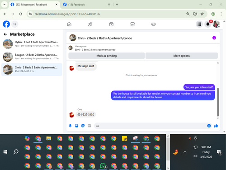The height and width of the screenshot is (170, 226).
Task: Go back in browser history
Action: point(5,14)
